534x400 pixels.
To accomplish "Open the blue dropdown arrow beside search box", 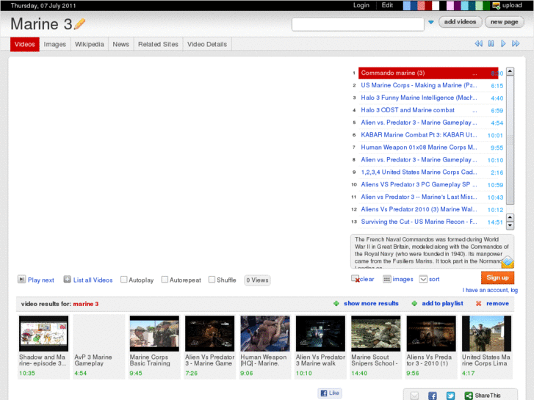I will [431, 22].
